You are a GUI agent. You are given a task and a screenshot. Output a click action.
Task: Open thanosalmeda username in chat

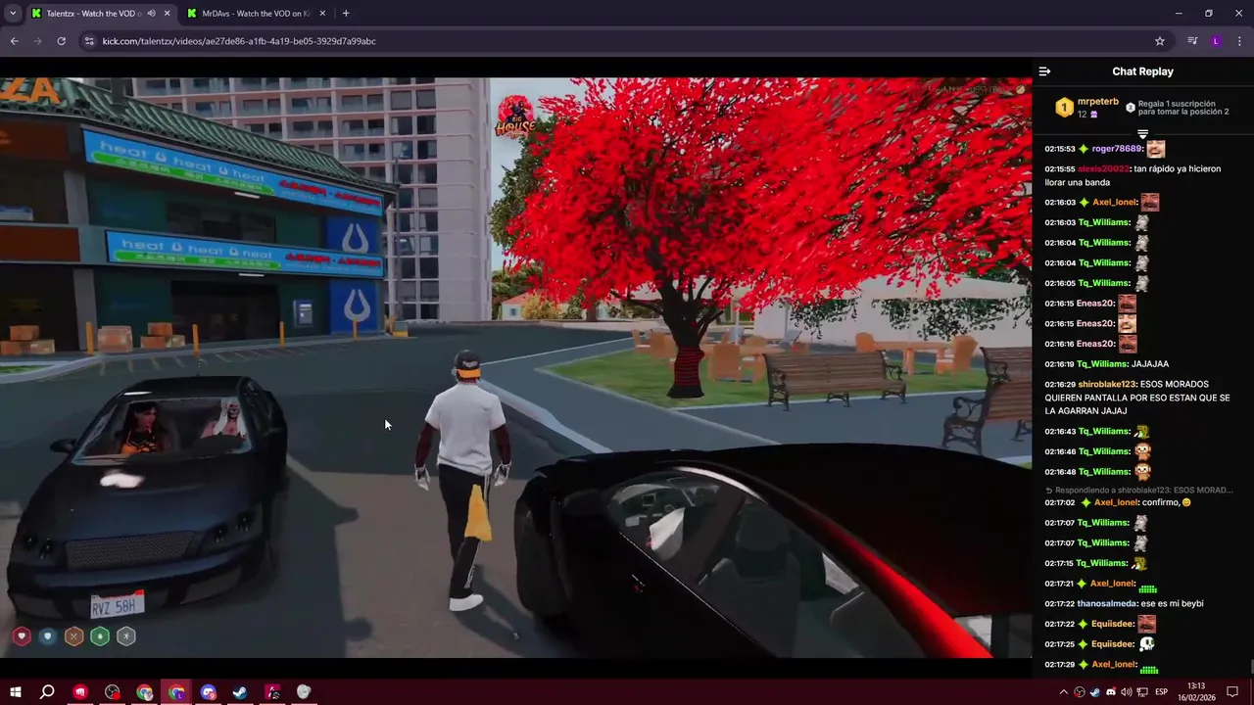(1107, 604)
